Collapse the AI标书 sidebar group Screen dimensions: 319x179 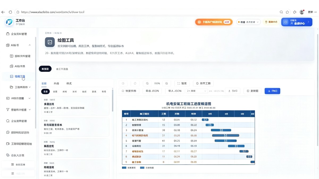pos(30,45)
